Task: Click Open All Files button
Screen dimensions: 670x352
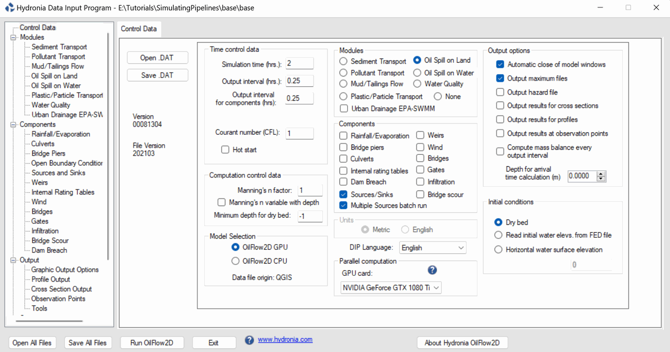Action: pos(32,342)
